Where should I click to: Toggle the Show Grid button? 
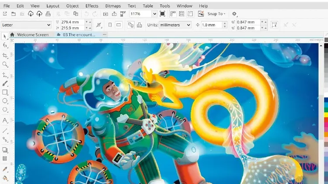[181, 14]
